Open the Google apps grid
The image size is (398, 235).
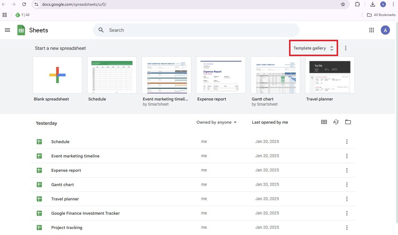pos(372,30)
